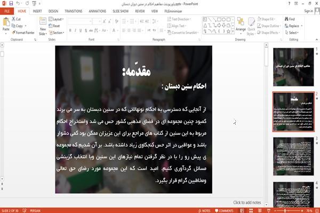Open the Section dropdown
Screen dimensions: 320x213
(x=57, y=33)
